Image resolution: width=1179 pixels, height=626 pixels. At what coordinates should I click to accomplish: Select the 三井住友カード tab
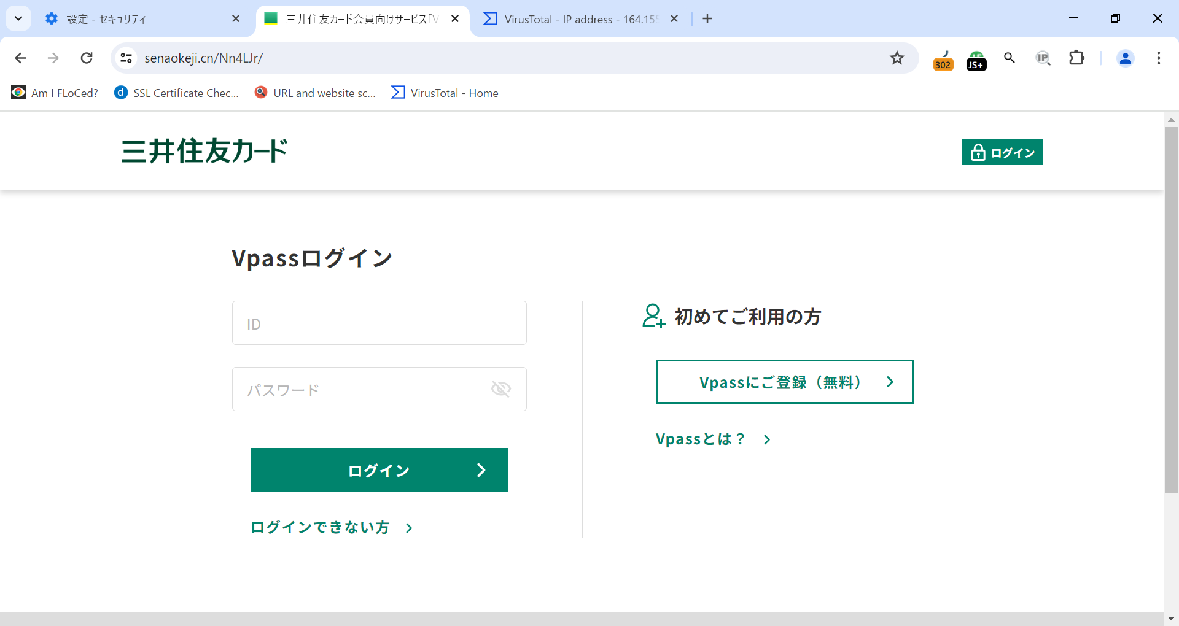click(x=362, y=19)
